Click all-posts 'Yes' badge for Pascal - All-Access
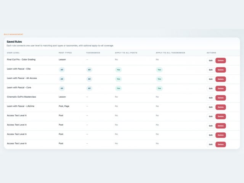The image size is (244, 183). [119, 79]
